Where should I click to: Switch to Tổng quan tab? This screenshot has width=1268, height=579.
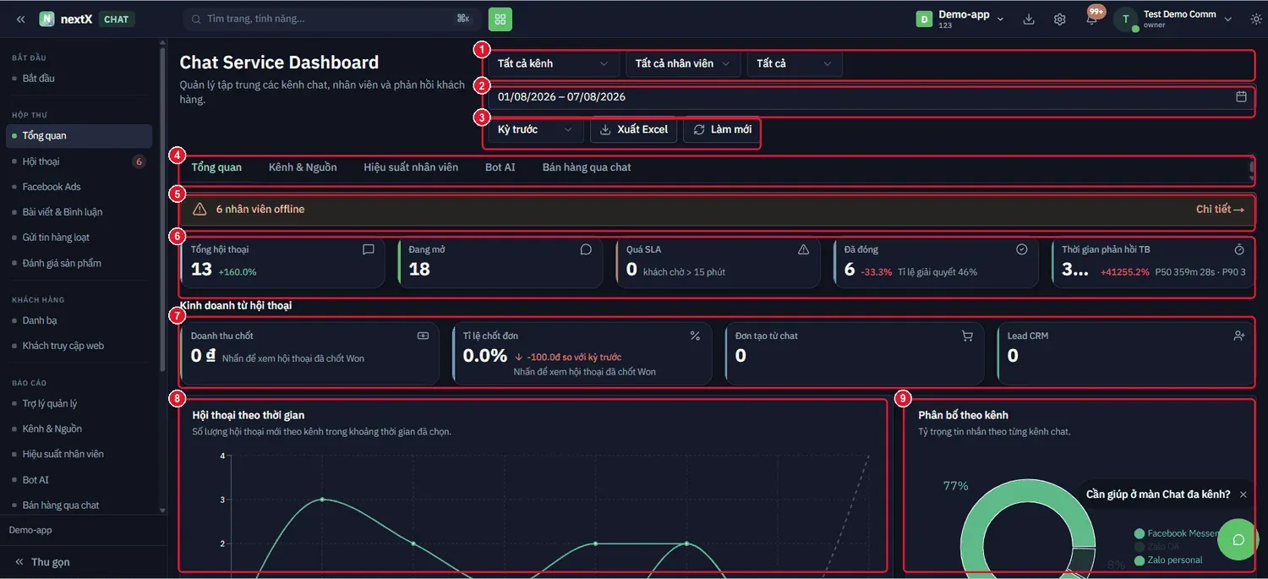[x=216, y=167]
